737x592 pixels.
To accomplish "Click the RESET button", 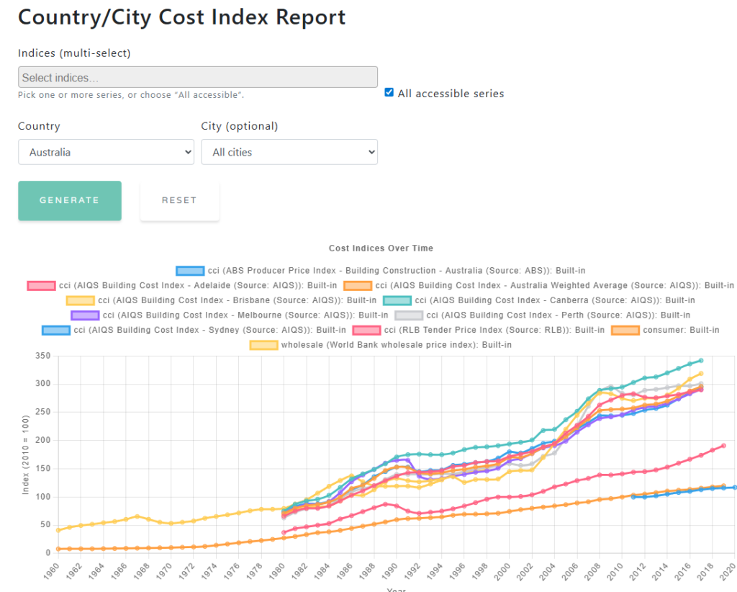I will [x=179, y=200].
